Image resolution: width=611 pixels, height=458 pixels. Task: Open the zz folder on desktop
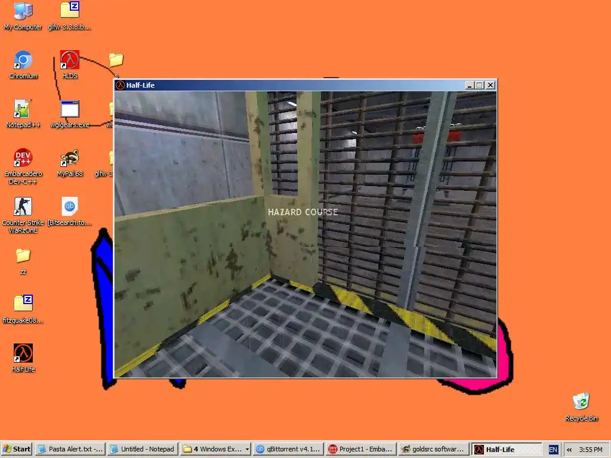[23, 261]
